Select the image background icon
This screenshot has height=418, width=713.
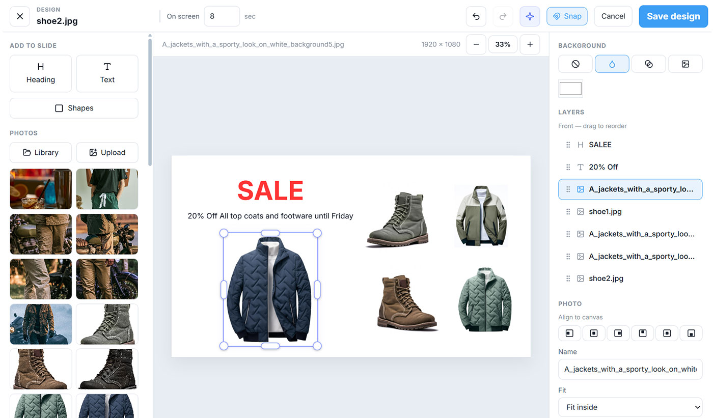click(x=685, y=64)
